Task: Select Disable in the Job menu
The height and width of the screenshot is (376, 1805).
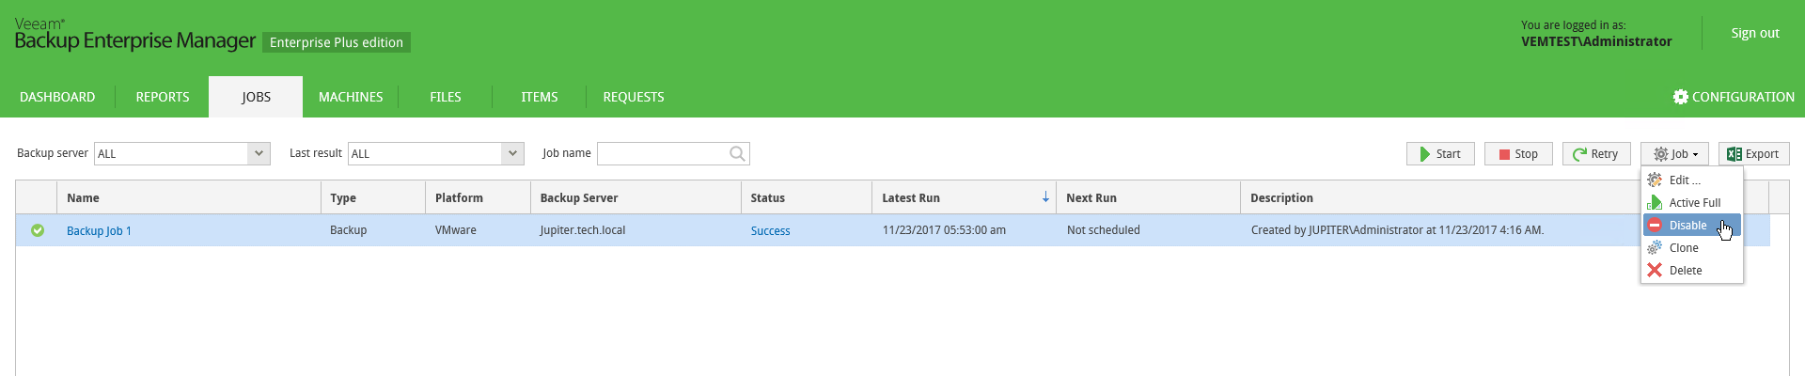Action: [1692, 225]
